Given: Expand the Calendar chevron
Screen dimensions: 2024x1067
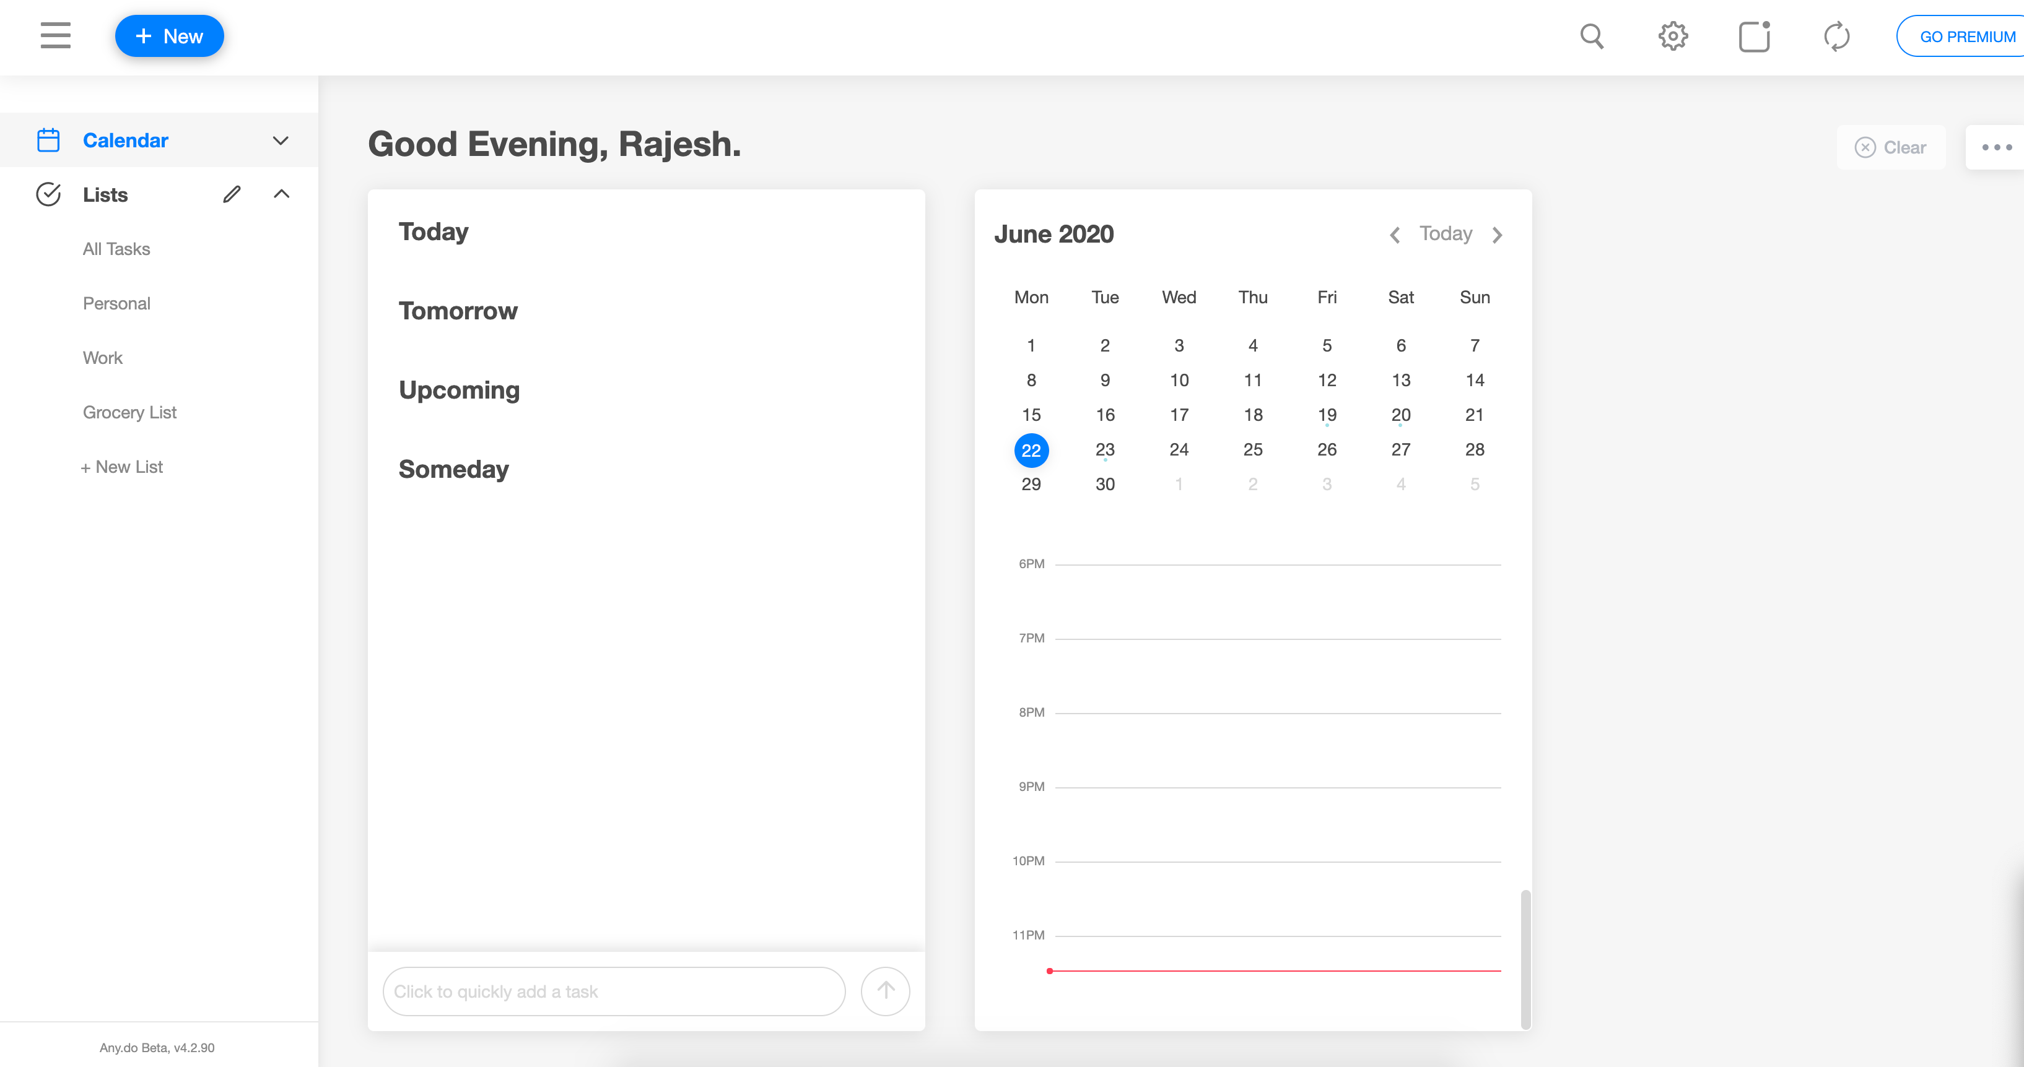Looking at the screenshot, I should click(281, 140).
